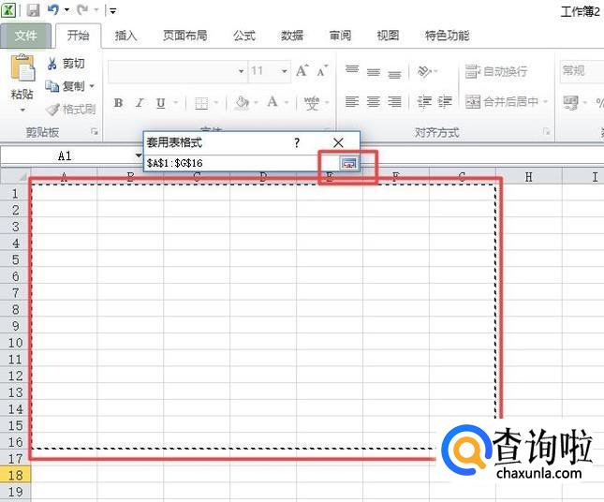This screenshot has height=502, width=604.
Task: Click the Center text icon
Action: click(x=374, y=102)
